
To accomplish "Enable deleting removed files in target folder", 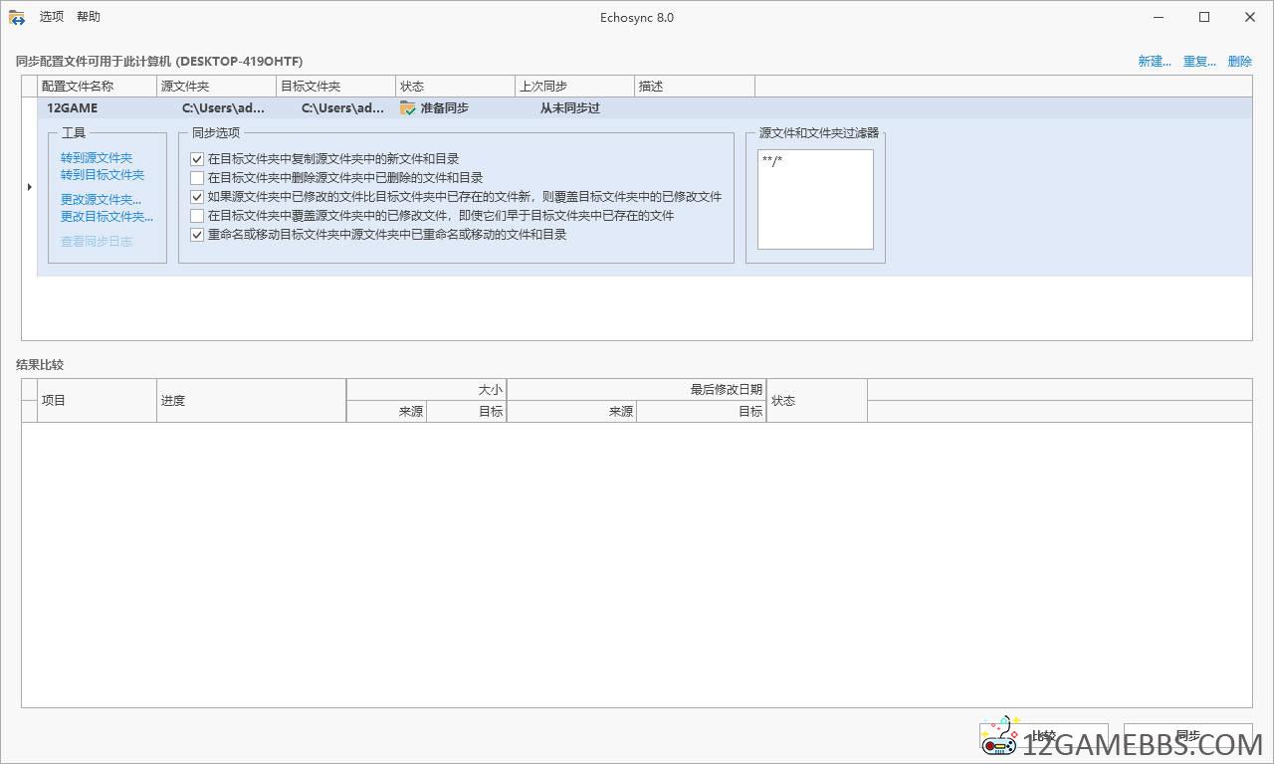I will tap(197, 178).
